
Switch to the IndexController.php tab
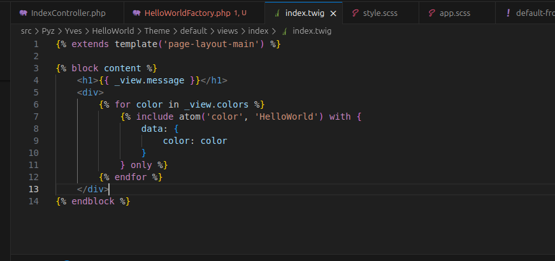(x=68, y=13)
